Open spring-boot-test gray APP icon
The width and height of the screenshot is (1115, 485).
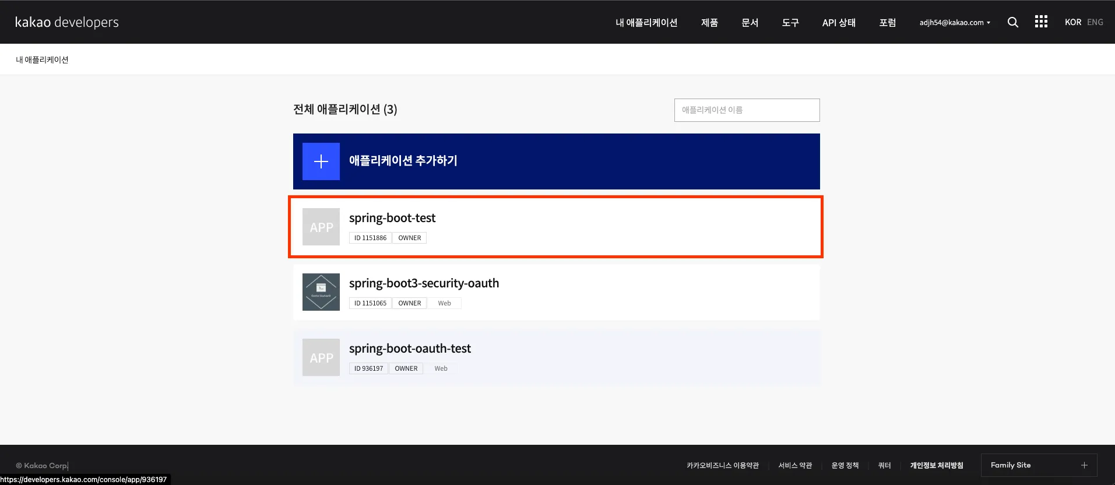coord(321,227)
